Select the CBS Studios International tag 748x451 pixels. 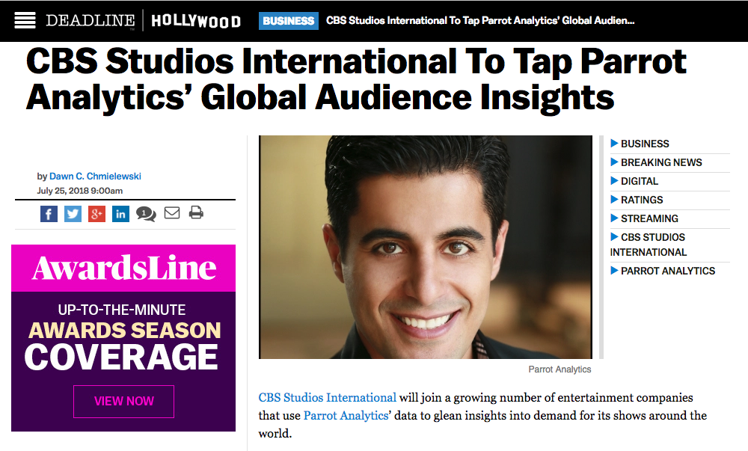click(x=648, y=245)
